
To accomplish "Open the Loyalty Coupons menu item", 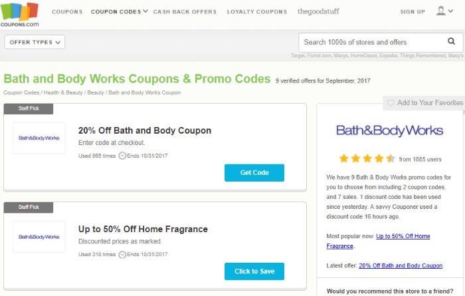I will point(257,12).
